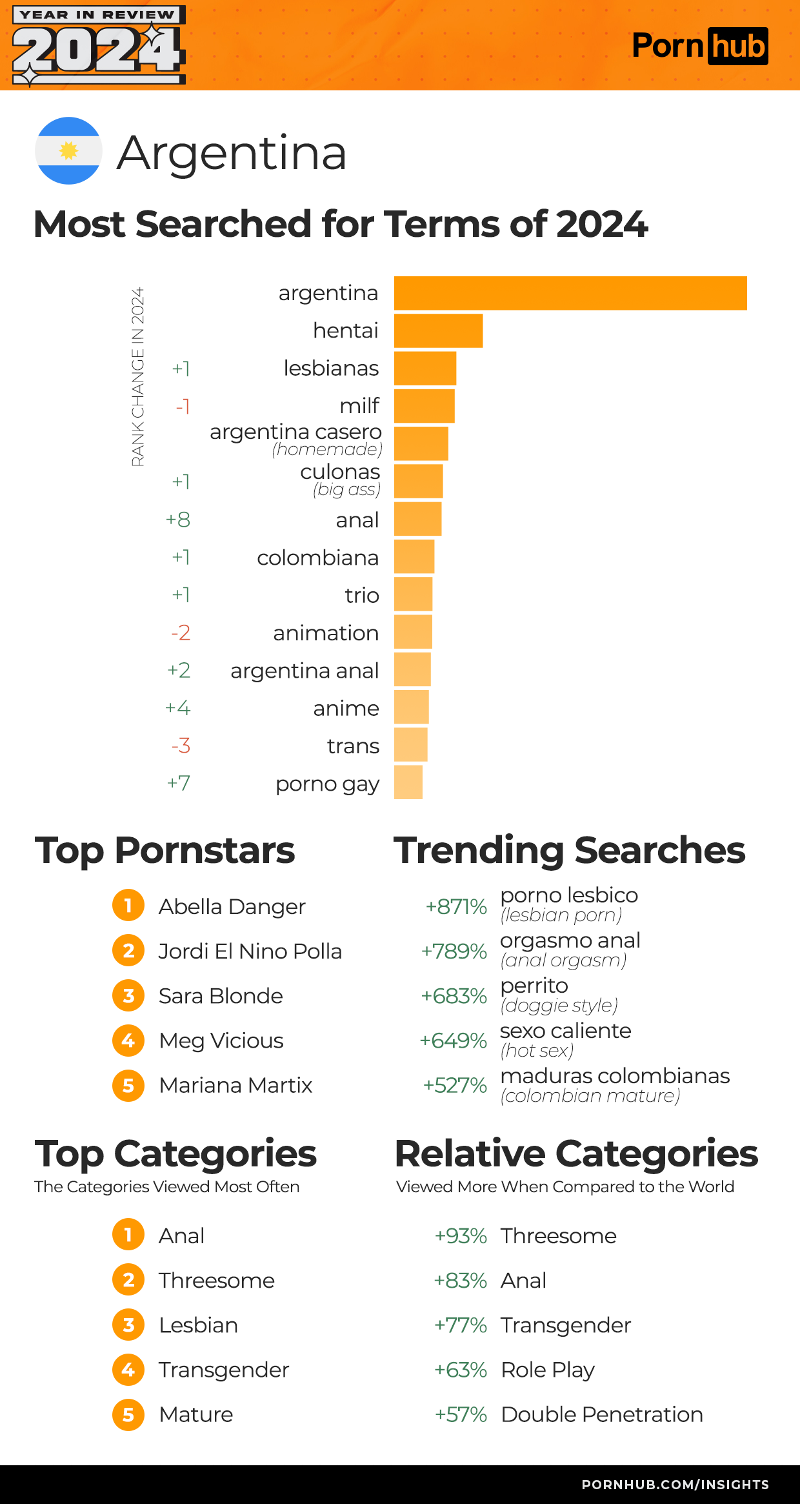Click the Most Searched for Terms heading
Image resolution: width=800 pixels, height=1504 pixels.
[341, 224]
